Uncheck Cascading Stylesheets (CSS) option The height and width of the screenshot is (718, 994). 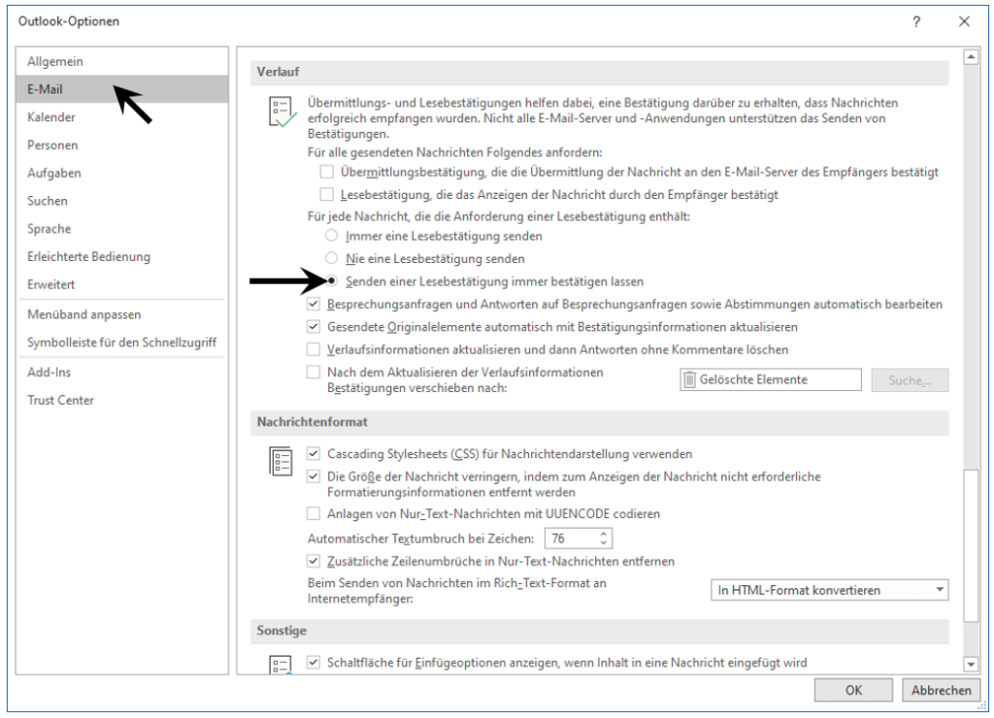pyautogui.click(x=314, y=454)
